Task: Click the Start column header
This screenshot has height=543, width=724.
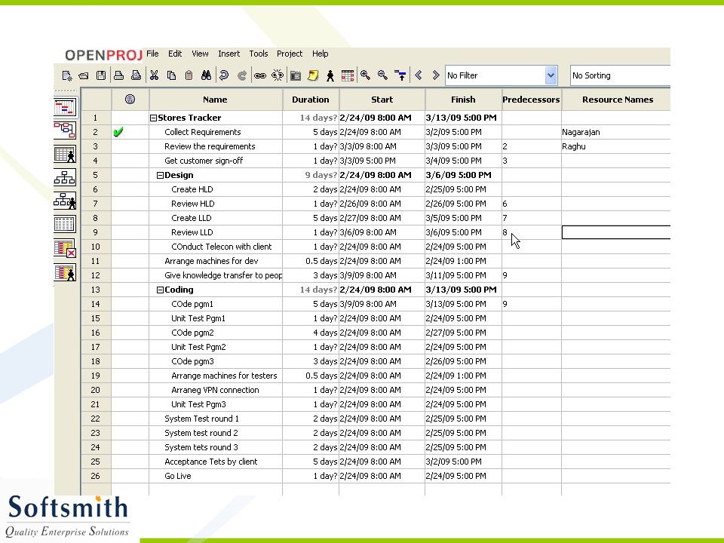Action: click(382, 100)
